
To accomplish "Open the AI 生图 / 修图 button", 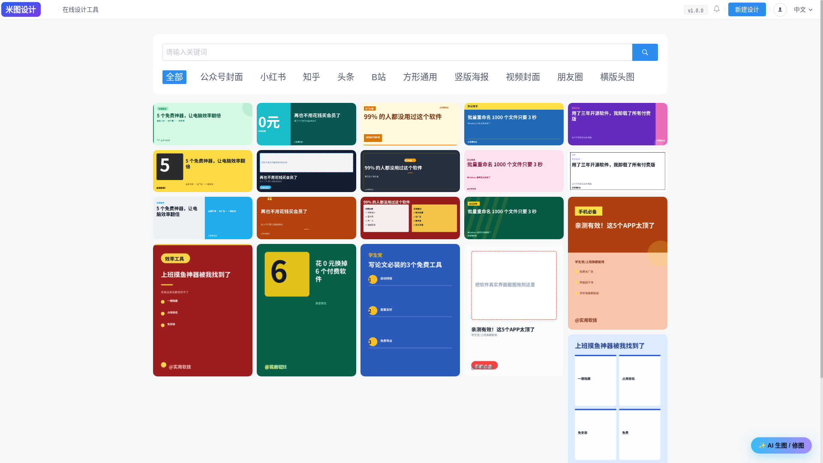I will pos(781,445).
